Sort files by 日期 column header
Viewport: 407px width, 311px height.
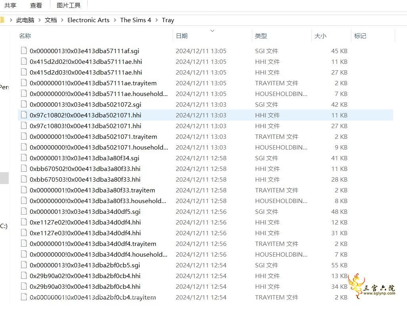pyautogui.click(x=182, y=36)
